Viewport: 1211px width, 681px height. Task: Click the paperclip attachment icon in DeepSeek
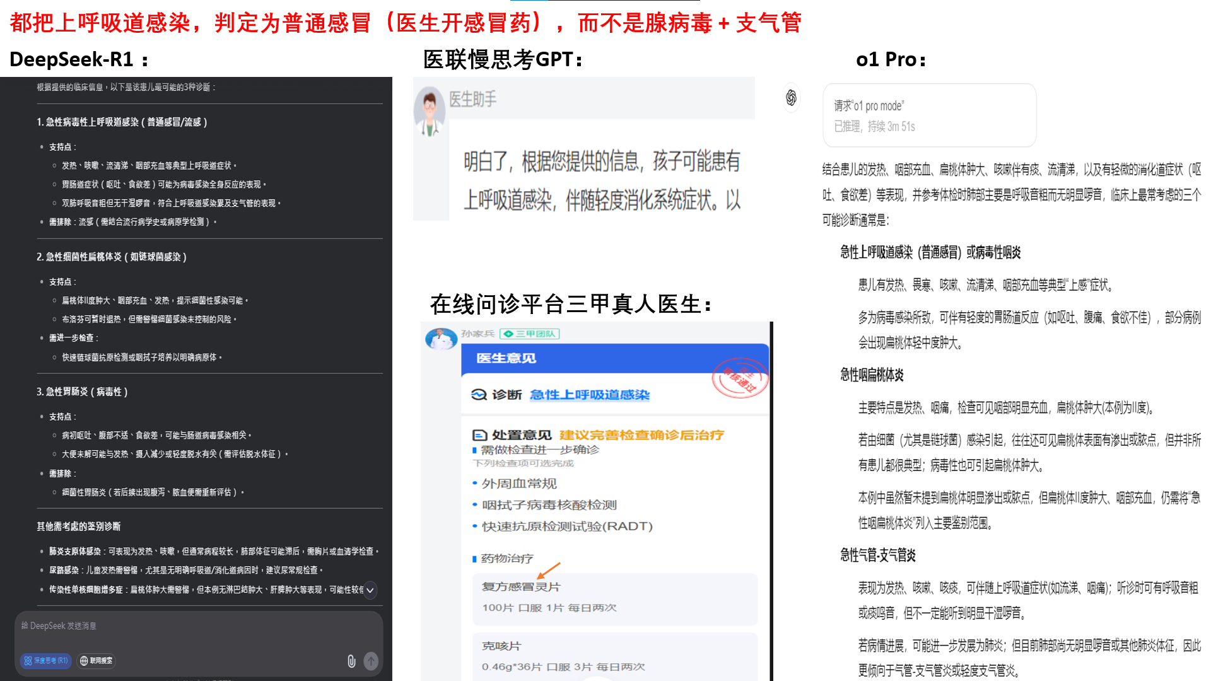tap(351, 661)
